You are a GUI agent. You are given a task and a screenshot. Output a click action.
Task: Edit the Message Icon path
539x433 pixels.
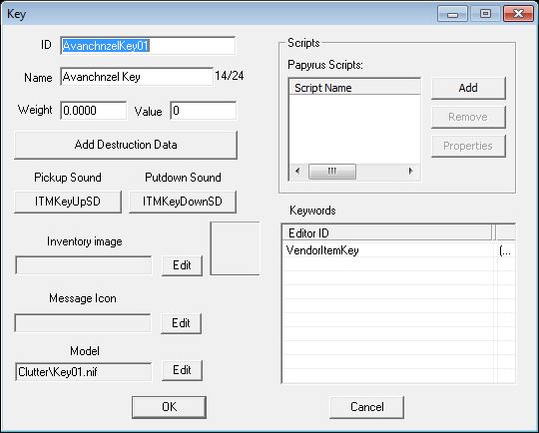[x=181, y=323]
